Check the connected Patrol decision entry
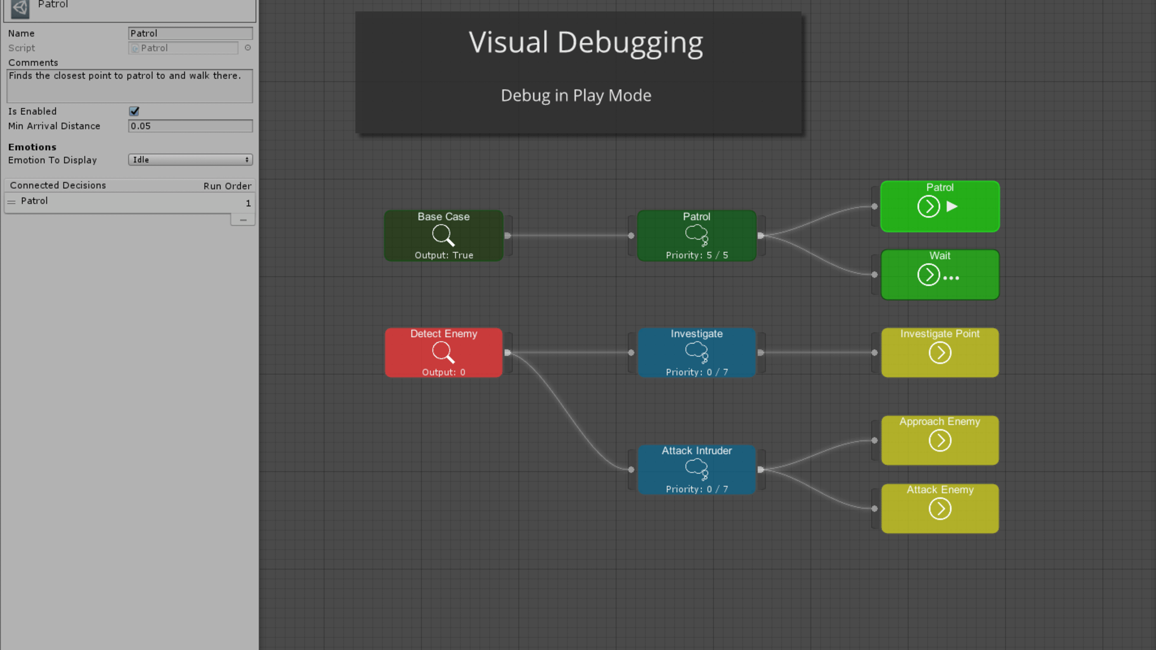The image size is (1156, 650). [x=129, y=201]
